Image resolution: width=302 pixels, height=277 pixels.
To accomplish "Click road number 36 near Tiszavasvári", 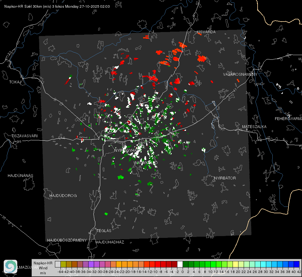I will click(x=19, y=142).
